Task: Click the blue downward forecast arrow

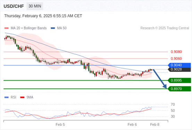Action: (x=160, y=79)
